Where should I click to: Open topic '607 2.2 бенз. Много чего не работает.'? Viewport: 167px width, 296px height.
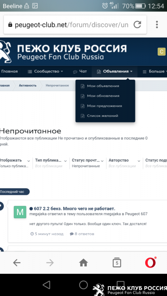(x=74, y=209)
